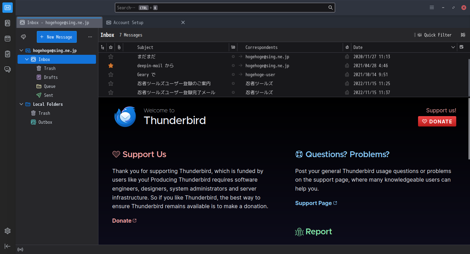Open the Thunderbird app menu hamburger

coord(432,8)
